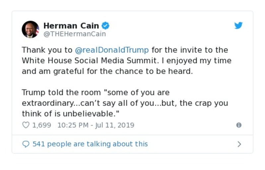Click the blue verified badge

(x=105, y=26)
